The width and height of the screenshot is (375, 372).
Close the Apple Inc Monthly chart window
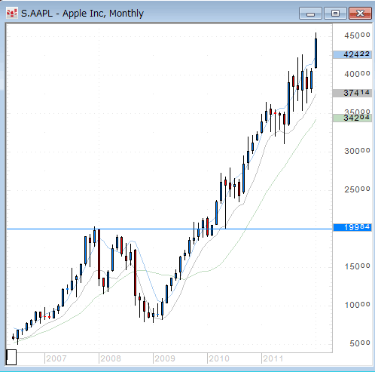pos(360,14)
